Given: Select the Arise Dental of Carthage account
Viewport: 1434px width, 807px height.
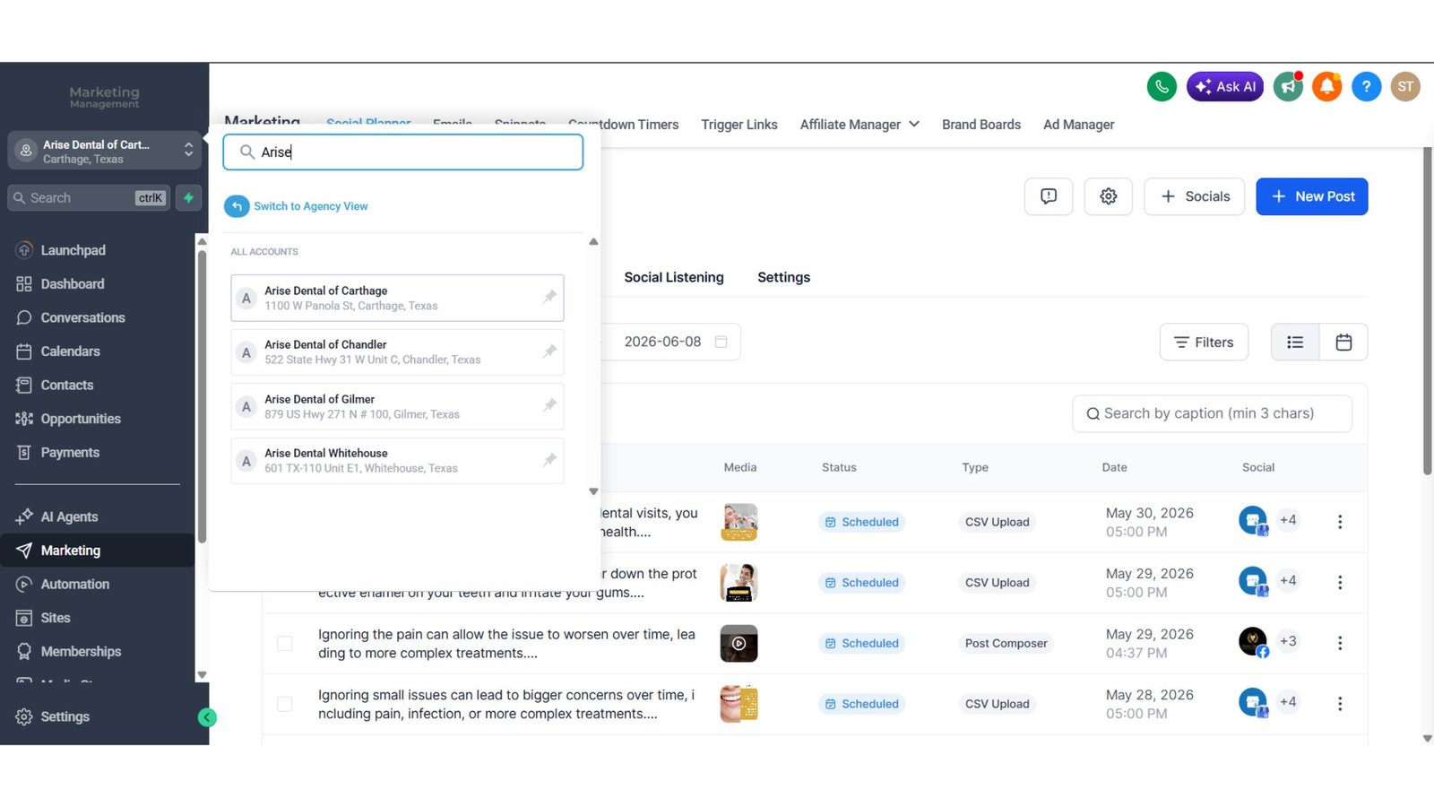Looking at the screenshot, I should 397,298.
